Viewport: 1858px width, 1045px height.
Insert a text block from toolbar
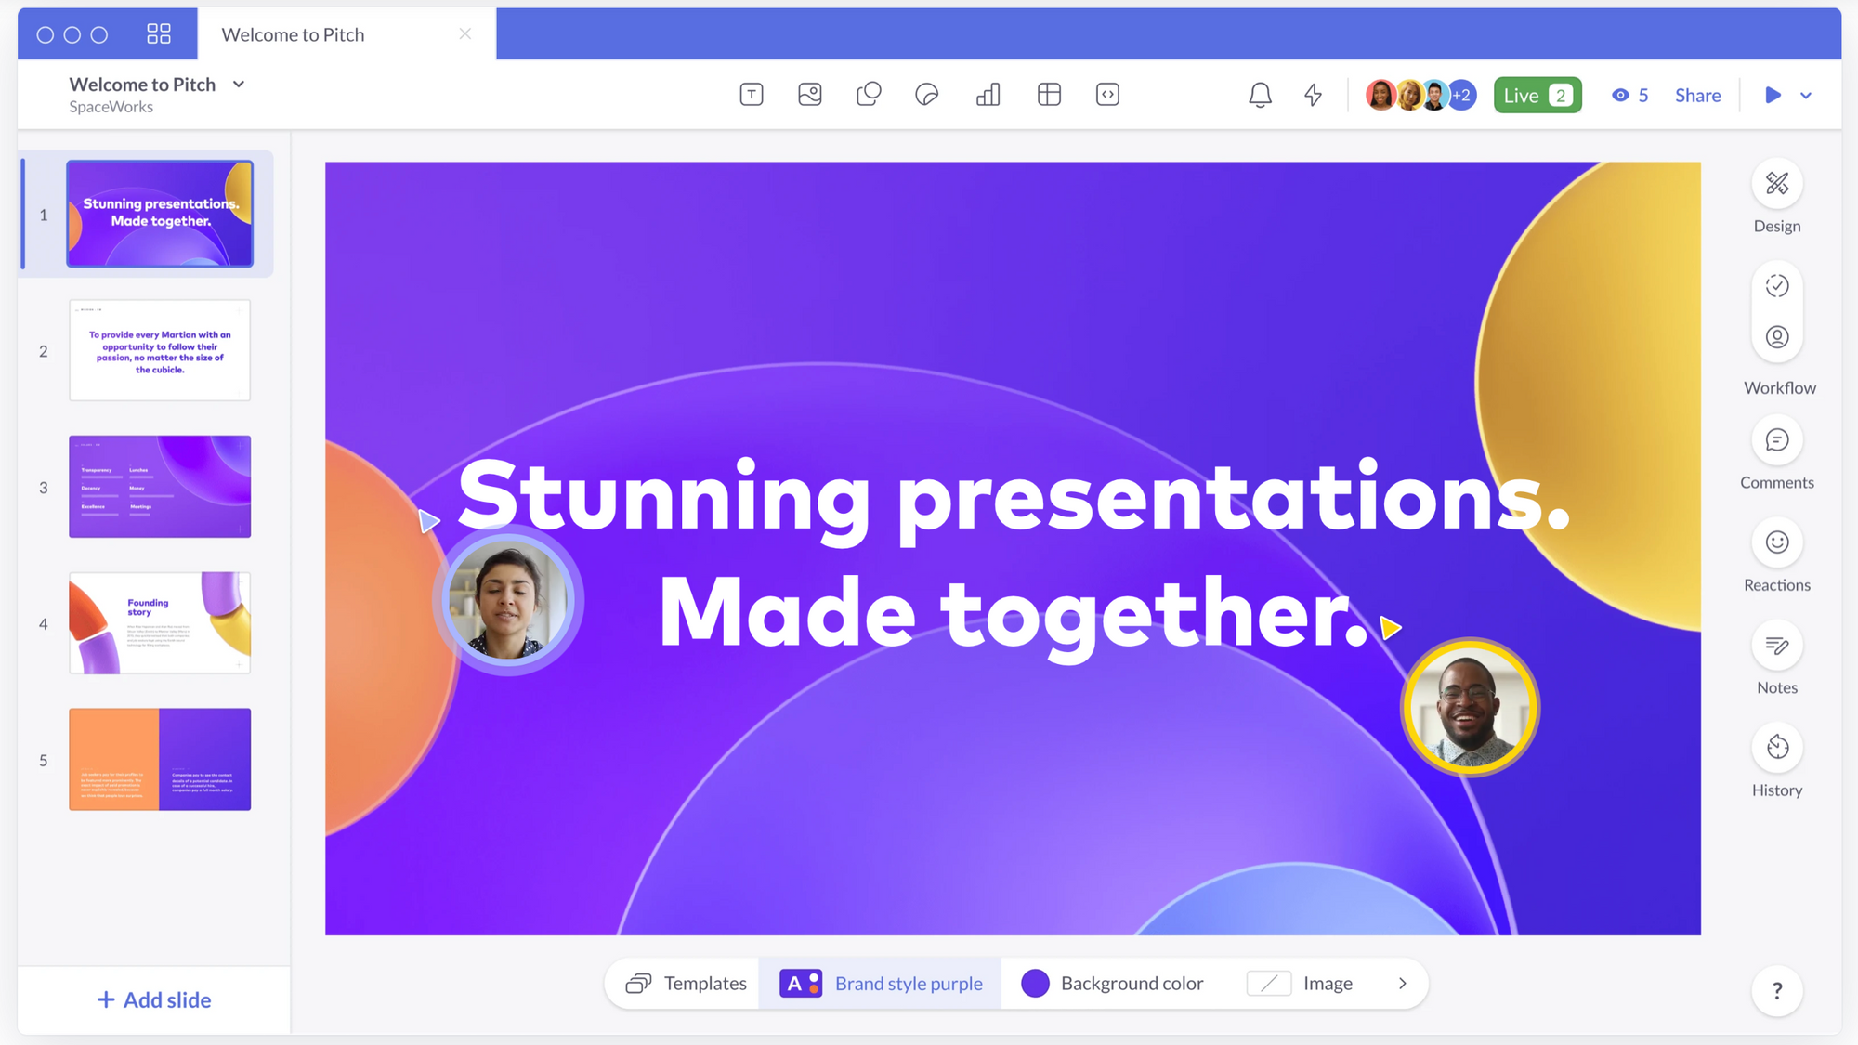[752, 95]
